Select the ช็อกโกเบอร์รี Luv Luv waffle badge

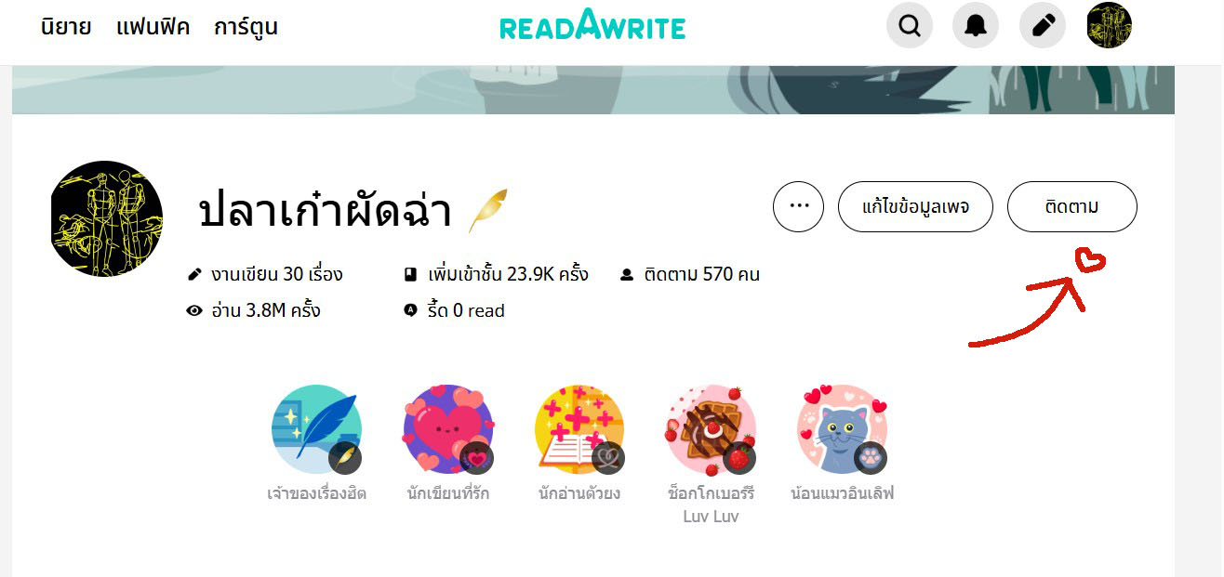712,429
